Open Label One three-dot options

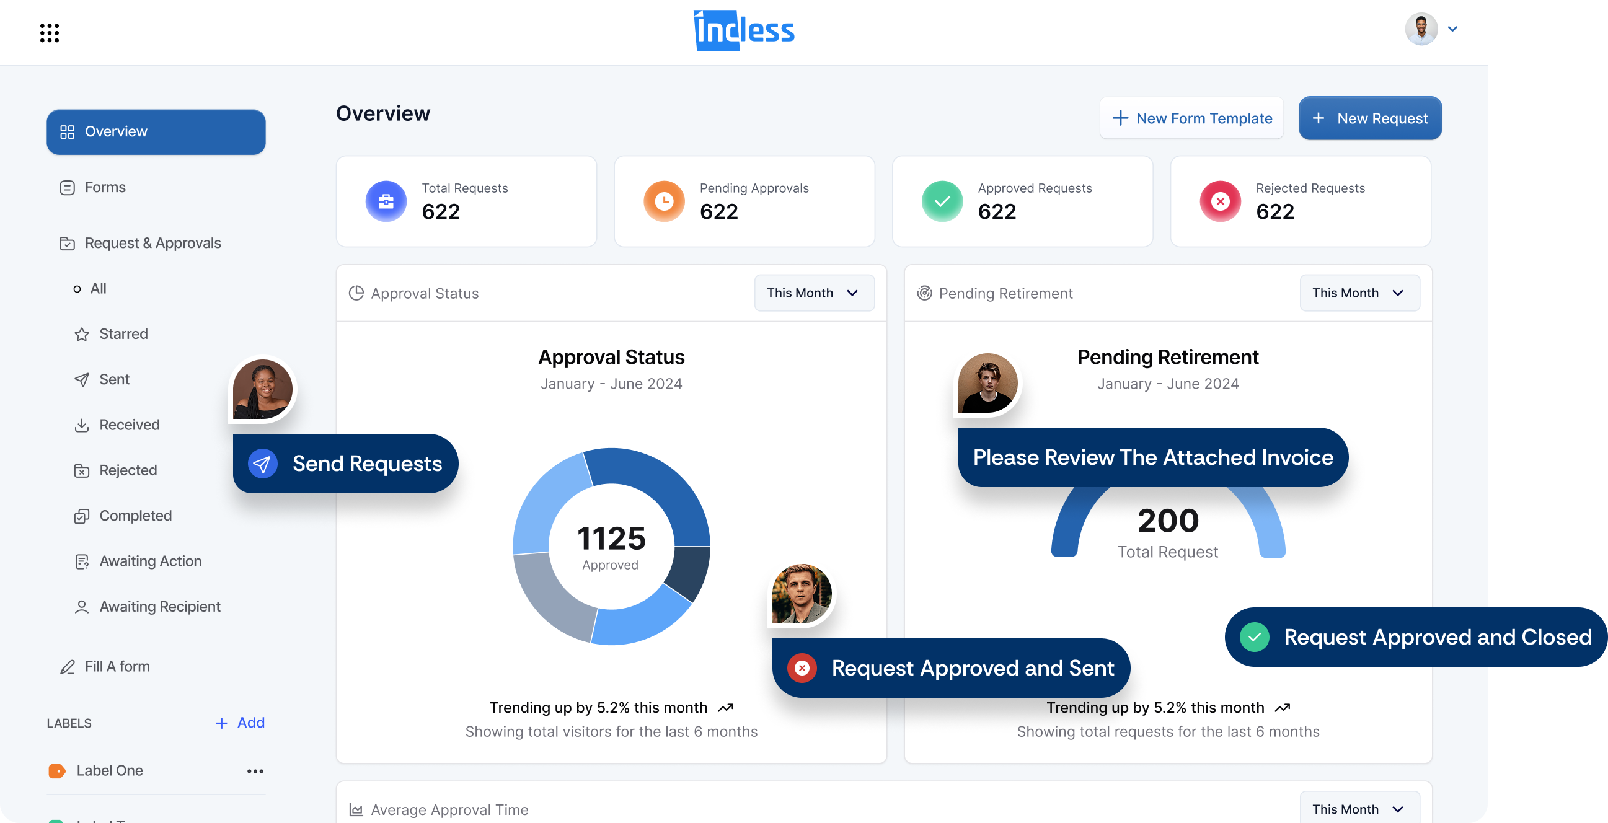[255, 771]
